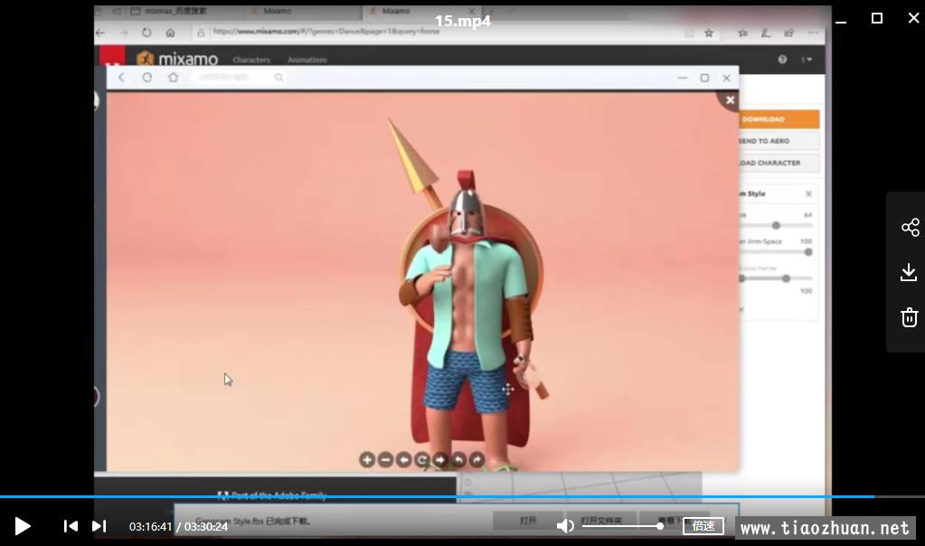The height and width of the screenshot is (546, 925).
Task: Expand the Mixamo account dropdown
Action: pos(807,59)
